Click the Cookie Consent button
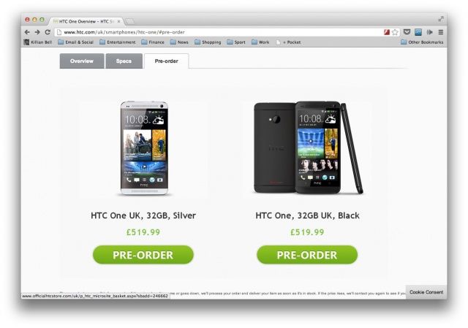The image size is (468, 328). pyautogui.click(x=426, y=292)
